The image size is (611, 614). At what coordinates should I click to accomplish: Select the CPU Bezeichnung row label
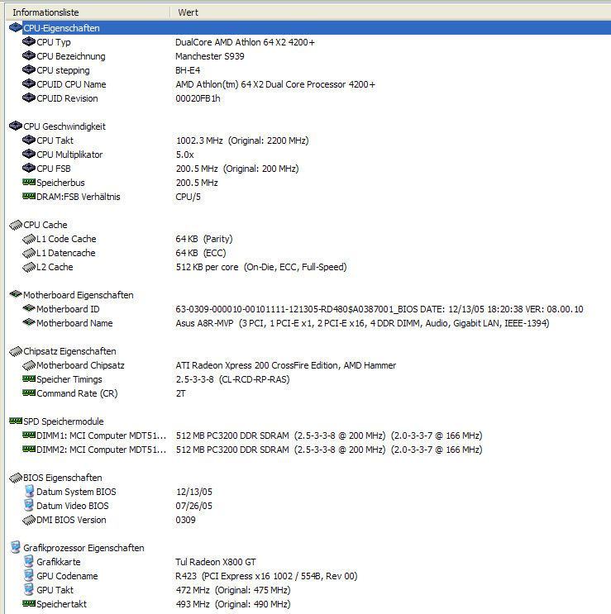[x=71, y=56]
